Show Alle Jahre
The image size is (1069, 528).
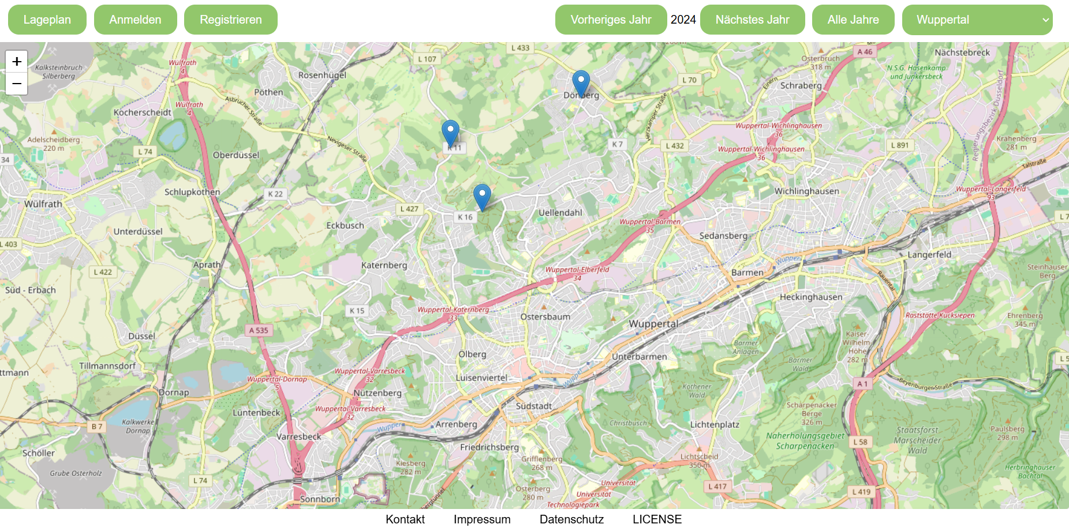coord(853,20)
